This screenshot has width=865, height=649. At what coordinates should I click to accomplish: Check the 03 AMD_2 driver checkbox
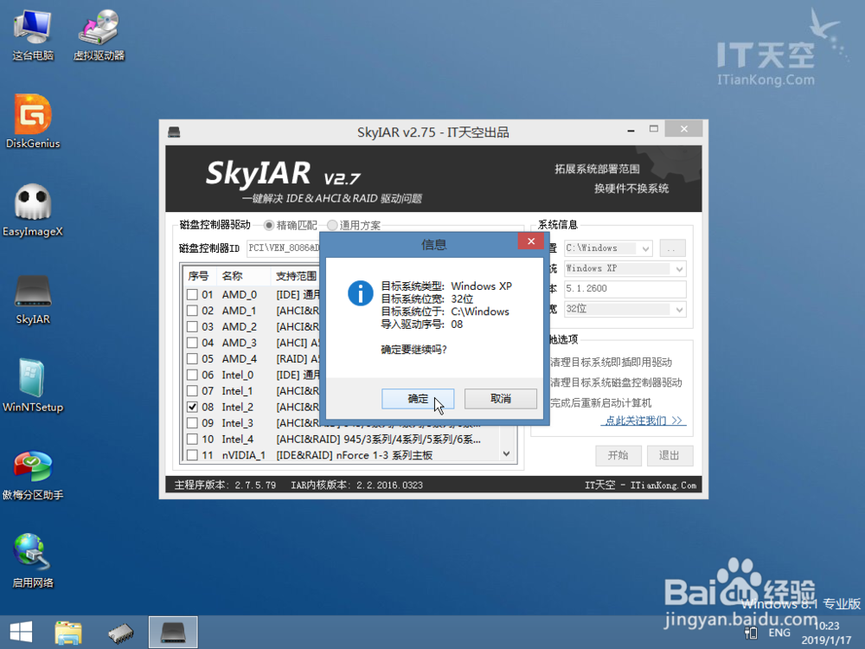(x=192, y=327)
